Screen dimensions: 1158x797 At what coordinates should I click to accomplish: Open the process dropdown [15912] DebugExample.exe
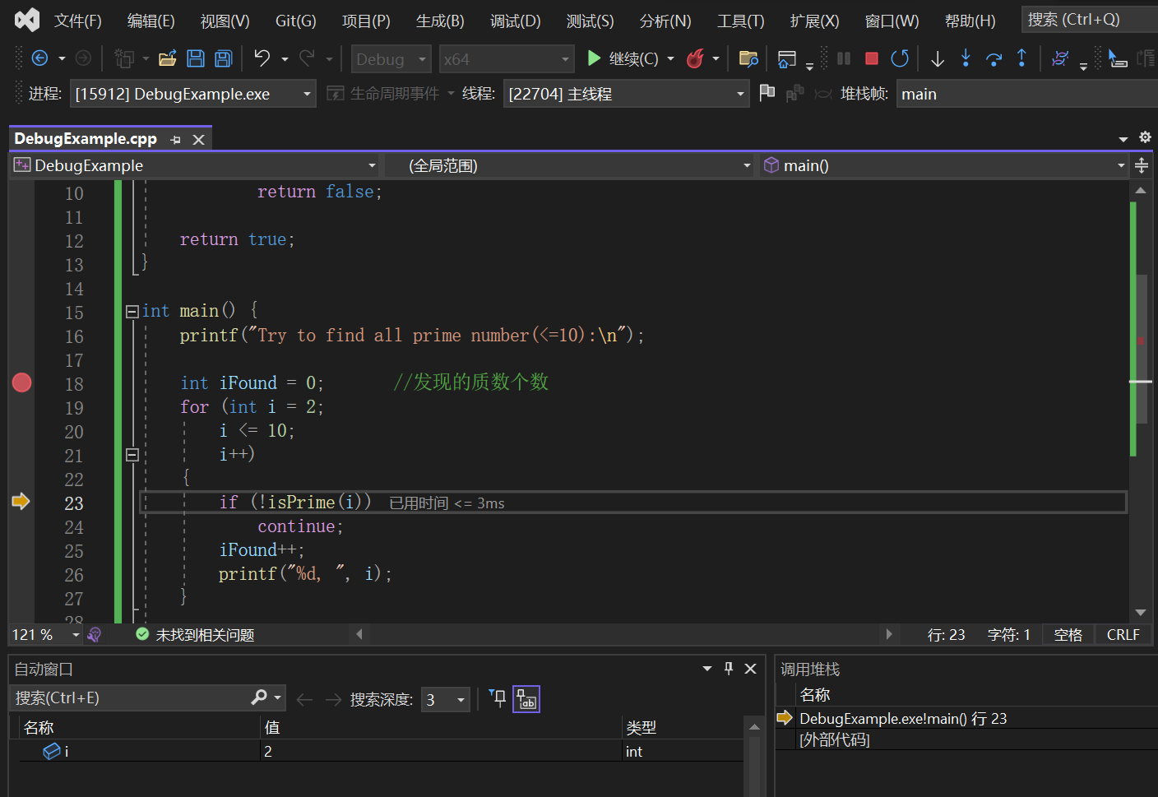(x=193, y=94)
